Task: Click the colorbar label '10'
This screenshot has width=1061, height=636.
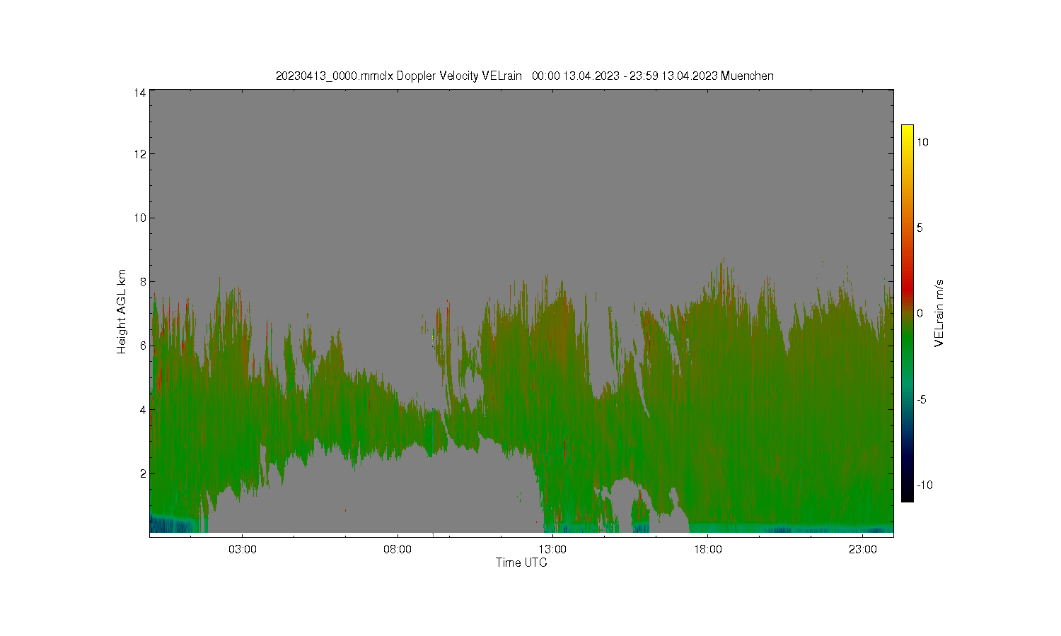Action: [x=923, y=142]
